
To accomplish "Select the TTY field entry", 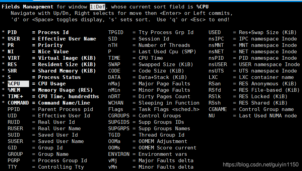I will (12, 167).
